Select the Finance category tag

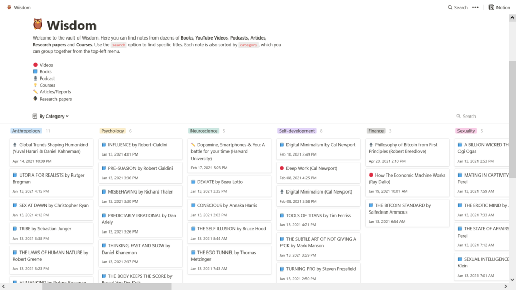coord(376,131)
